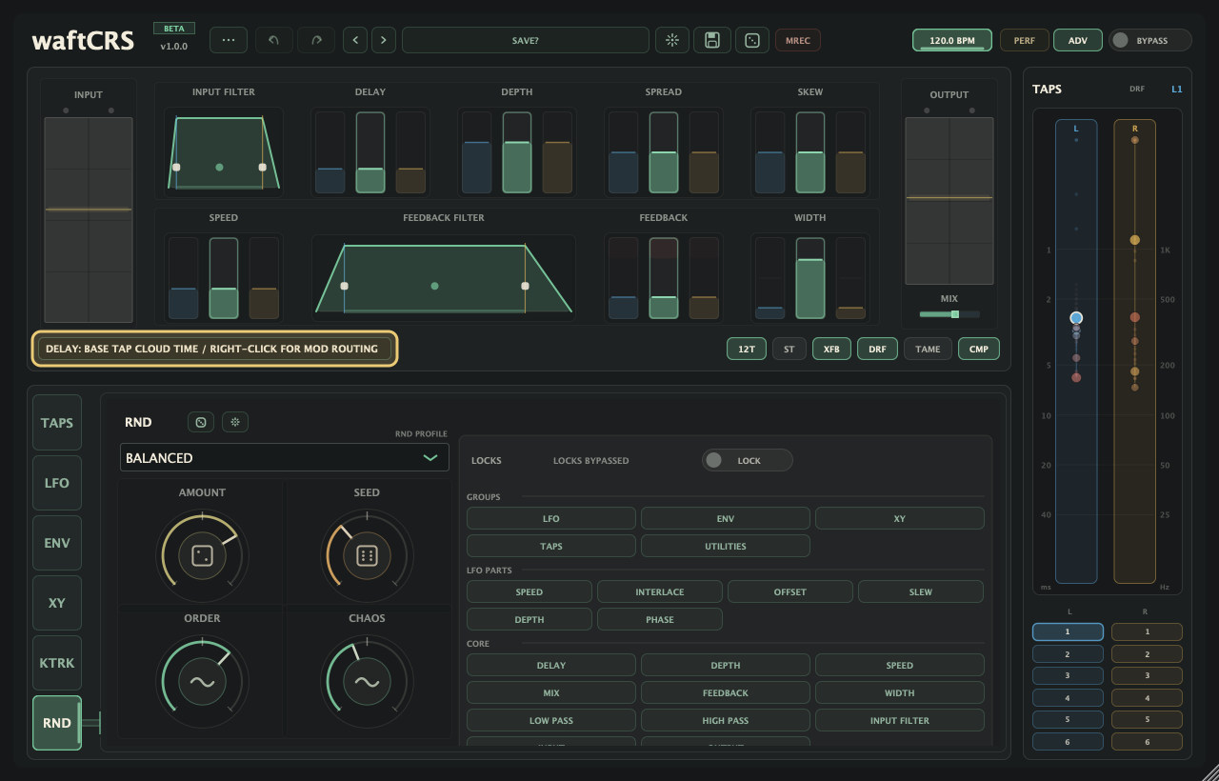Viewport: 1219px width, 781px height.
Task: Toggle the LOCK switch in Locks panel
Action: (x=748, y=461)
